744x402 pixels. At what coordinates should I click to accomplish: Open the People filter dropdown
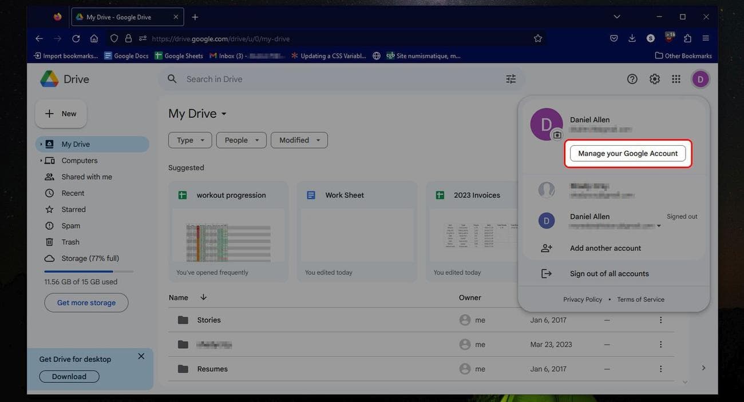click(x=241, y=140)
